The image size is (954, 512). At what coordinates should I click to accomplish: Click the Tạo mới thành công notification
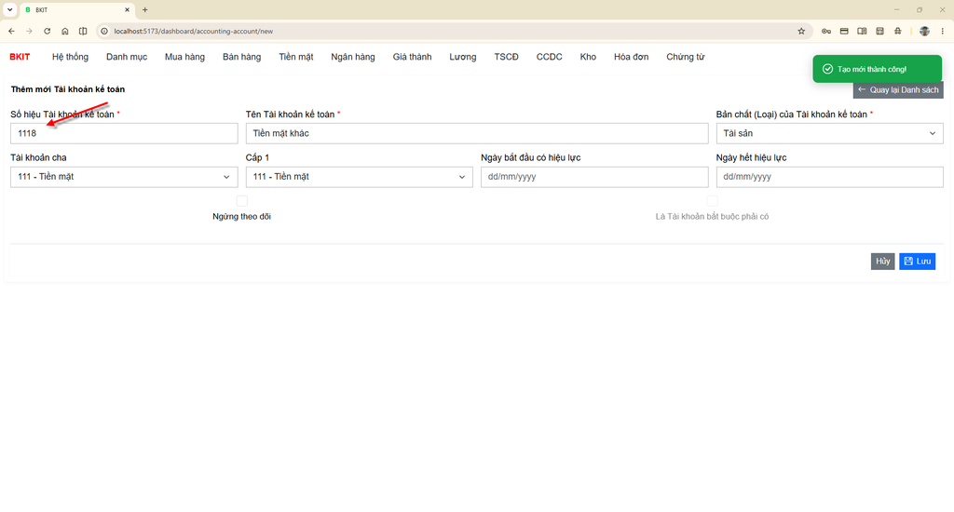click(x=878, y=69)
